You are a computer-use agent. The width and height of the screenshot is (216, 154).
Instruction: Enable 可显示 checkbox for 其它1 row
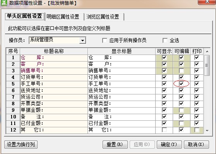[164, 130]
